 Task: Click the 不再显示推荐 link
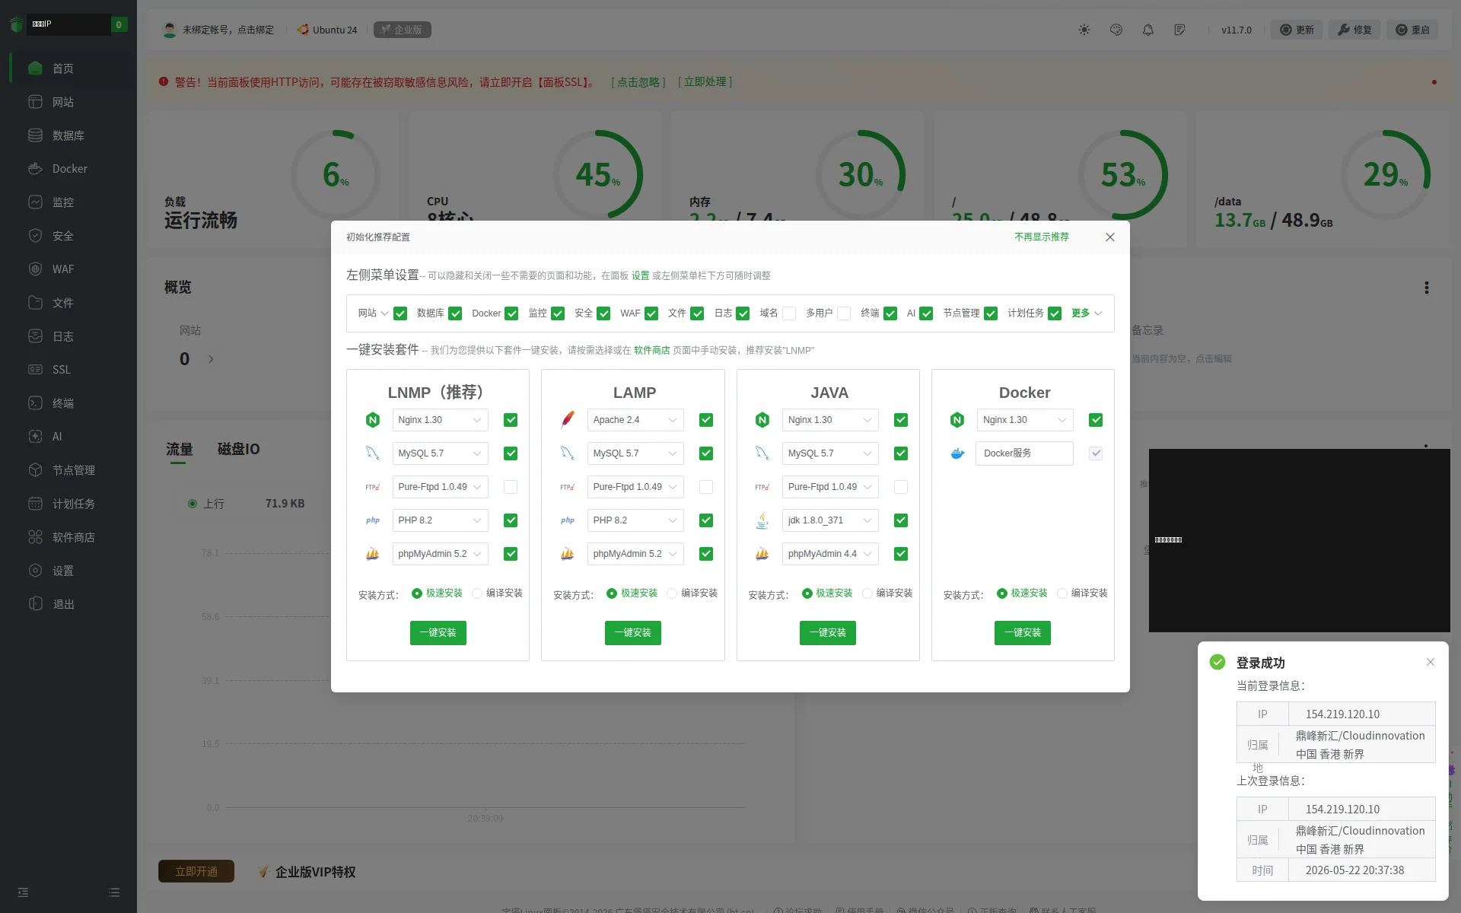(x=1041, y=237)
